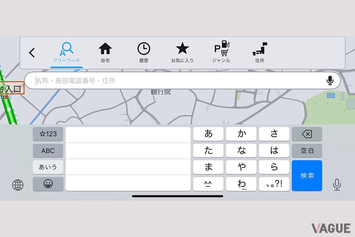Tap the ま key
The width and height of the screenshot is (355, 237).
pos(208,167)
